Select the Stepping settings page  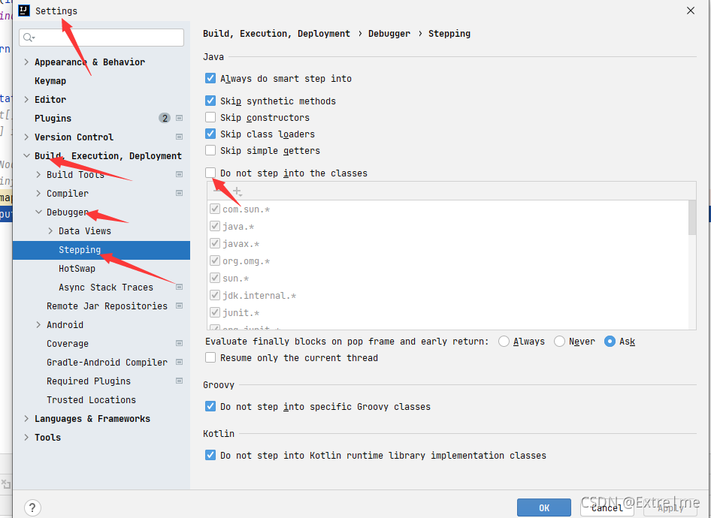pos(101,250)
